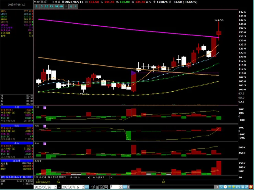The height and width of the screenshot is (190, 254).
Task: Click the 做多成本 value row
Action: pyautogui.click(x=17, y=30)
